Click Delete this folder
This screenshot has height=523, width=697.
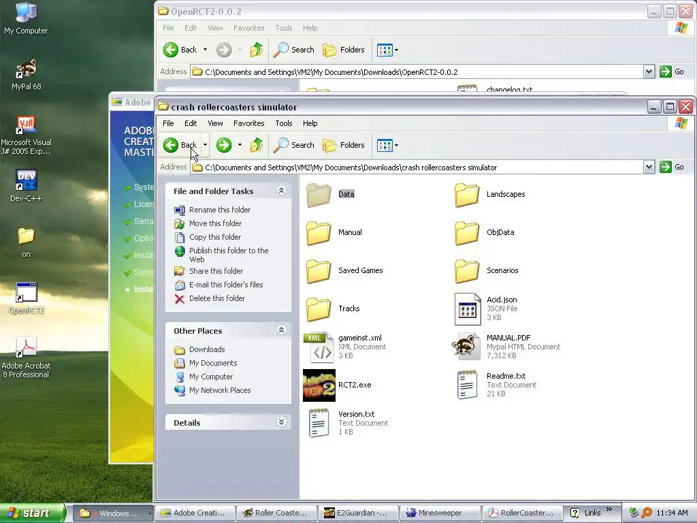pos(210,298)
